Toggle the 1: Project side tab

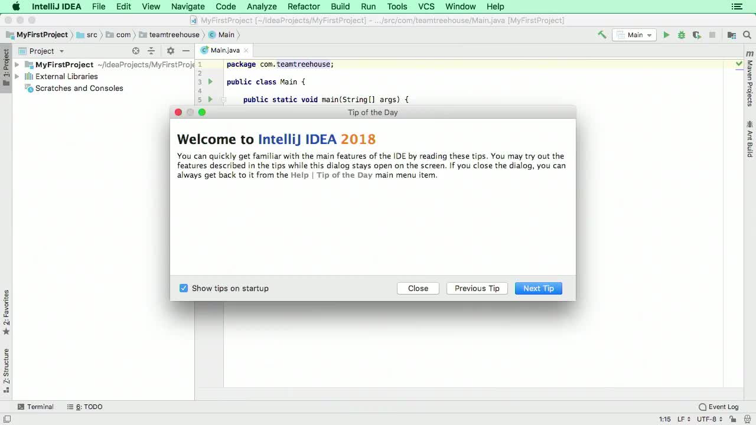(6, 67)
